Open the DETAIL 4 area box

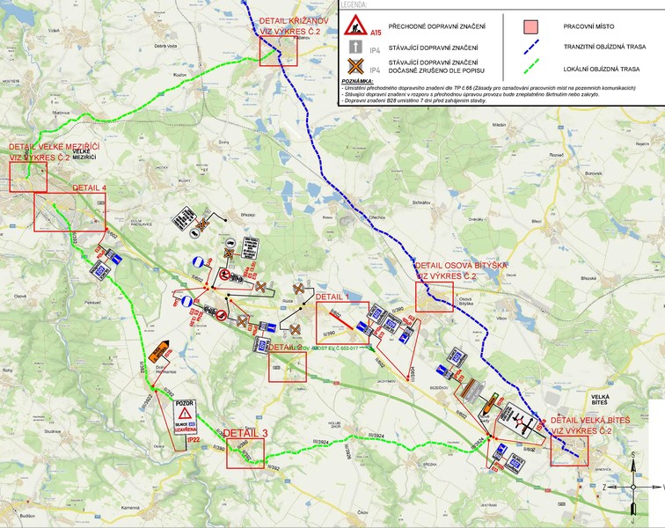pos(69,212)
